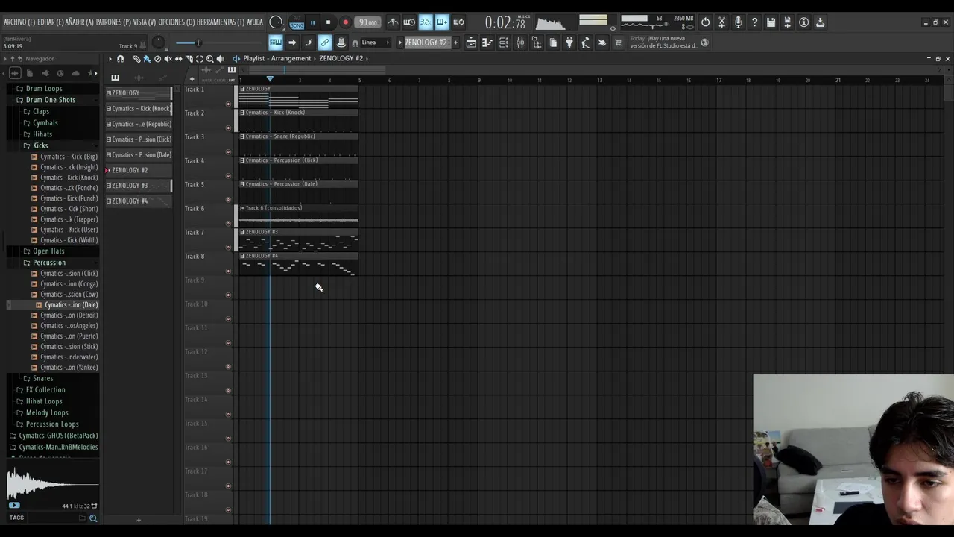The height and width of the screenshot is (537, 954).
Task: Collapse the Drum One Shots folder
Action: coord(50,100)
